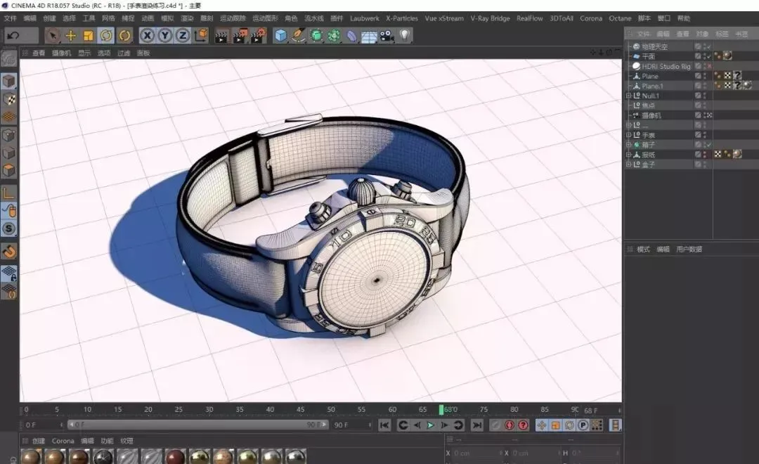Select the Scale tool
The height and width of the screenshot is (464, 759).
coord(89,35)
